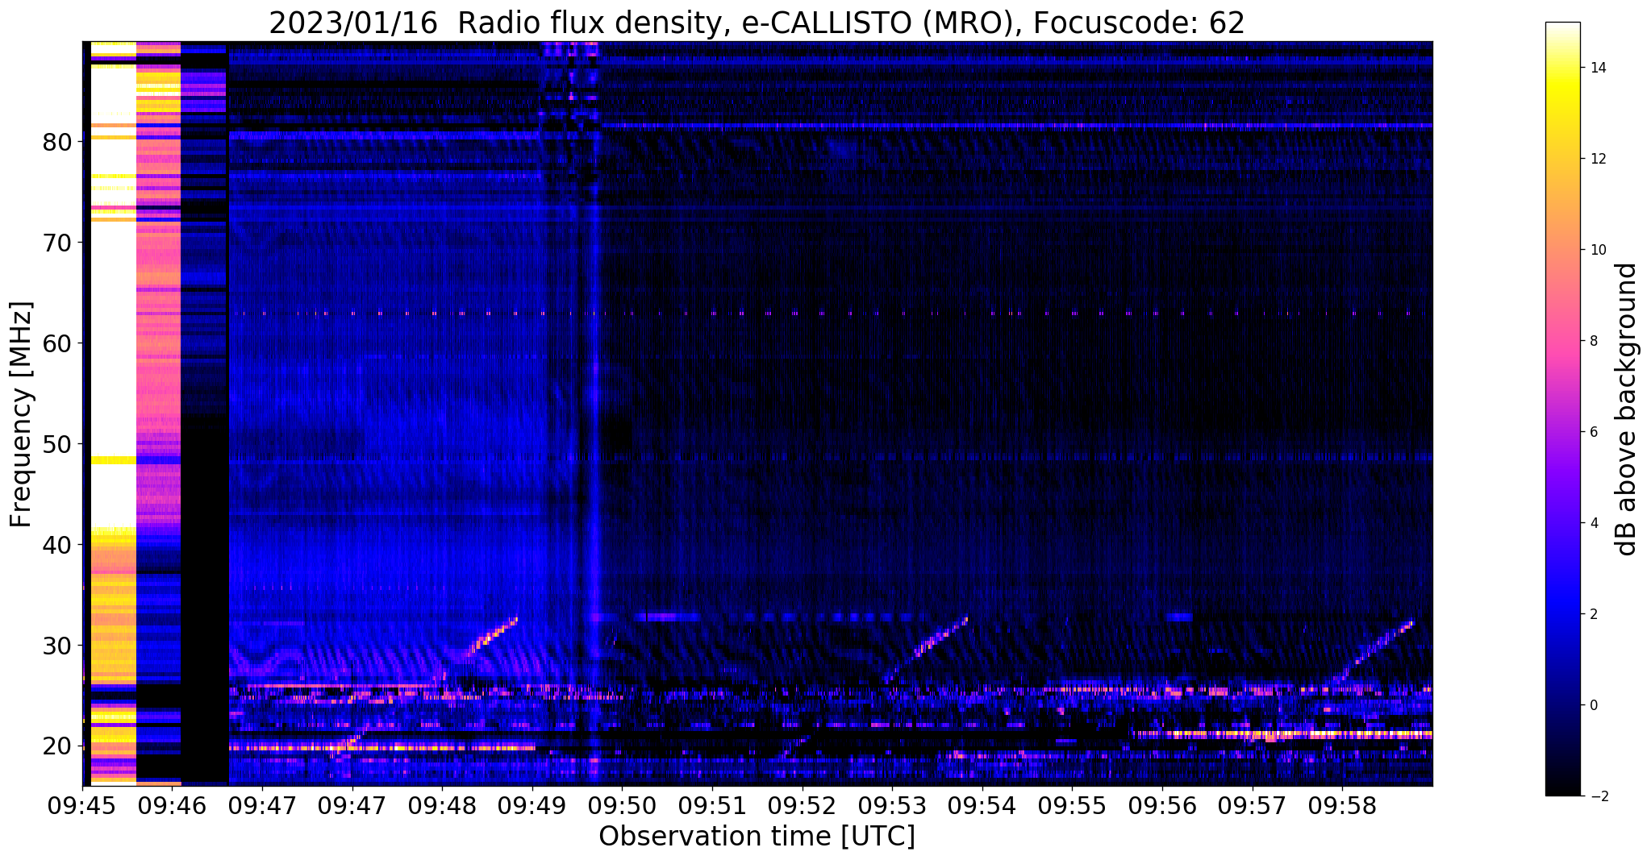
Task: Click the 09:48 time tick label
Action: pyautogui.click(x=443, y=805)
